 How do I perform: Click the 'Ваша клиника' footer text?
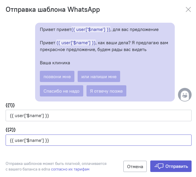55,63
